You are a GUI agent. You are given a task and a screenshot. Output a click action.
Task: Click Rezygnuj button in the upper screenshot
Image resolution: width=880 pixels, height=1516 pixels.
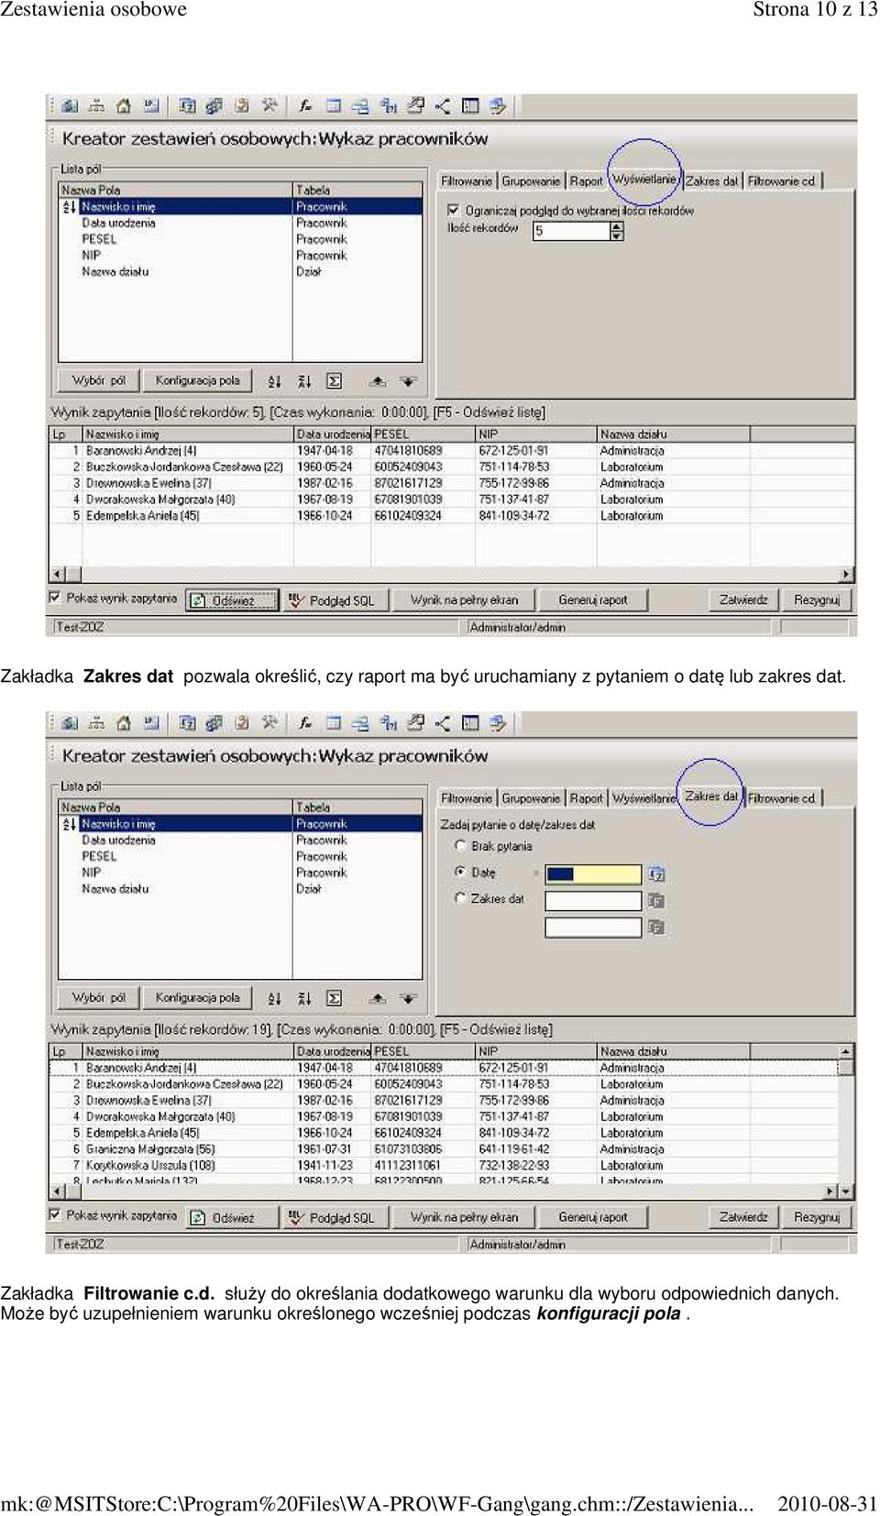point(817,601)
